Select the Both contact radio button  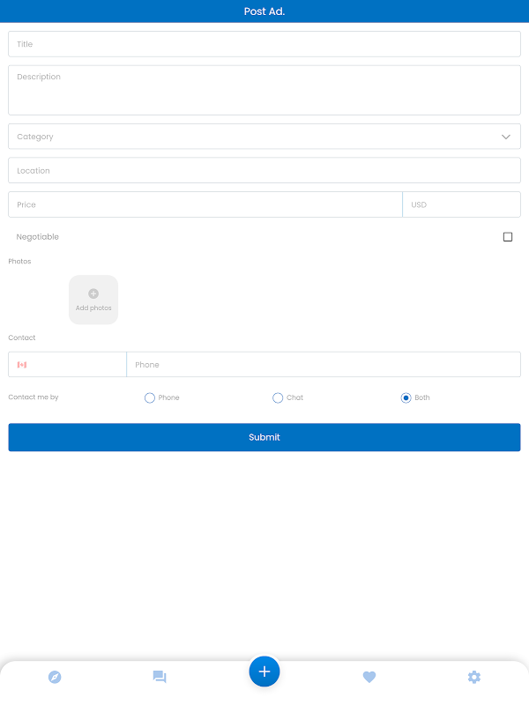coord(406,398)
